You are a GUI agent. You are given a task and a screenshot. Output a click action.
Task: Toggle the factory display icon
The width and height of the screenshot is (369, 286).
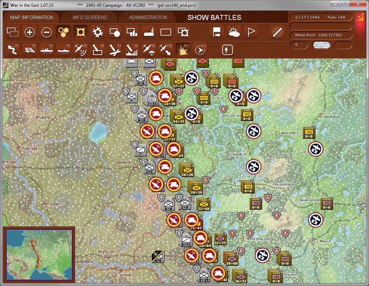(149, 32)
